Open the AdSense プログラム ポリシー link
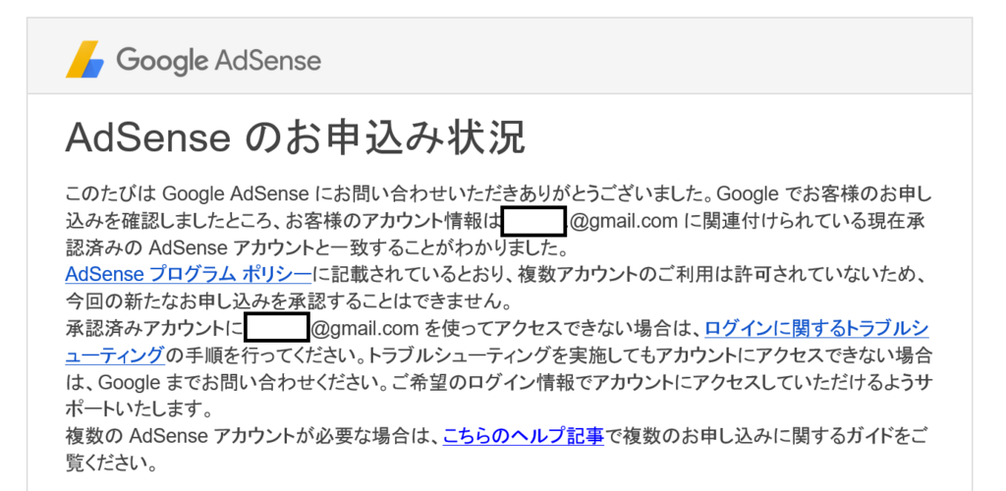Viewport: 1006px width, 491px height. coord(188,275)
